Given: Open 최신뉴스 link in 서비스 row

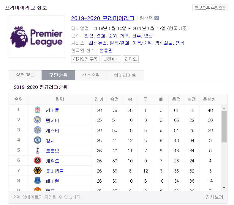Looking at the screenshot, I should click(x=98, y=43).
